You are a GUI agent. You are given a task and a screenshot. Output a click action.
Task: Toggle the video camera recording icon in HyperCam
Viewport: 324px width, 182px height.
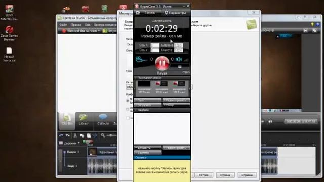click(141, 59)
